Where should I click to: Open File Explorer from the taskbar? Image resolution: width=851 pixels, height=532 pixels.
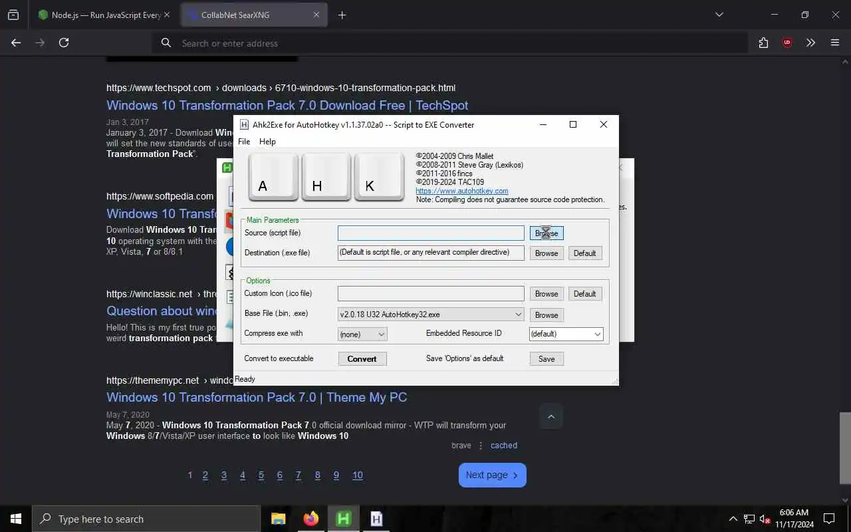(278, 519)
